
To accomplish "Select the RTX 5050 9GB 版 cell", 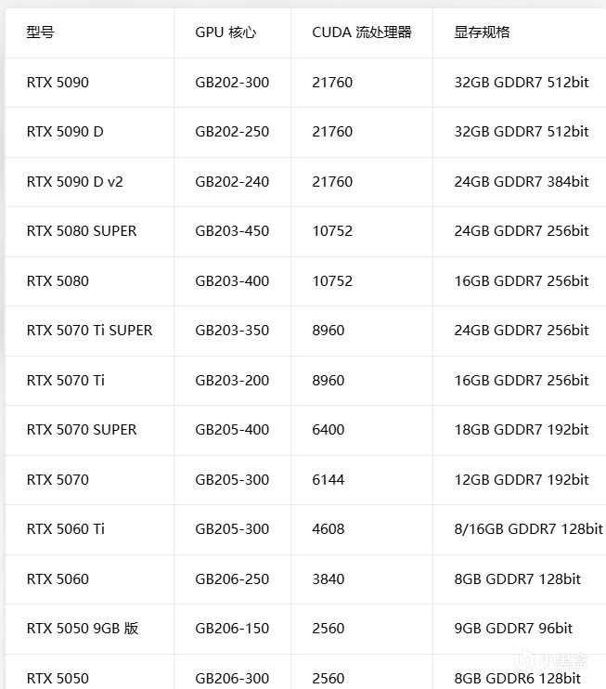I will pos(83,628).
